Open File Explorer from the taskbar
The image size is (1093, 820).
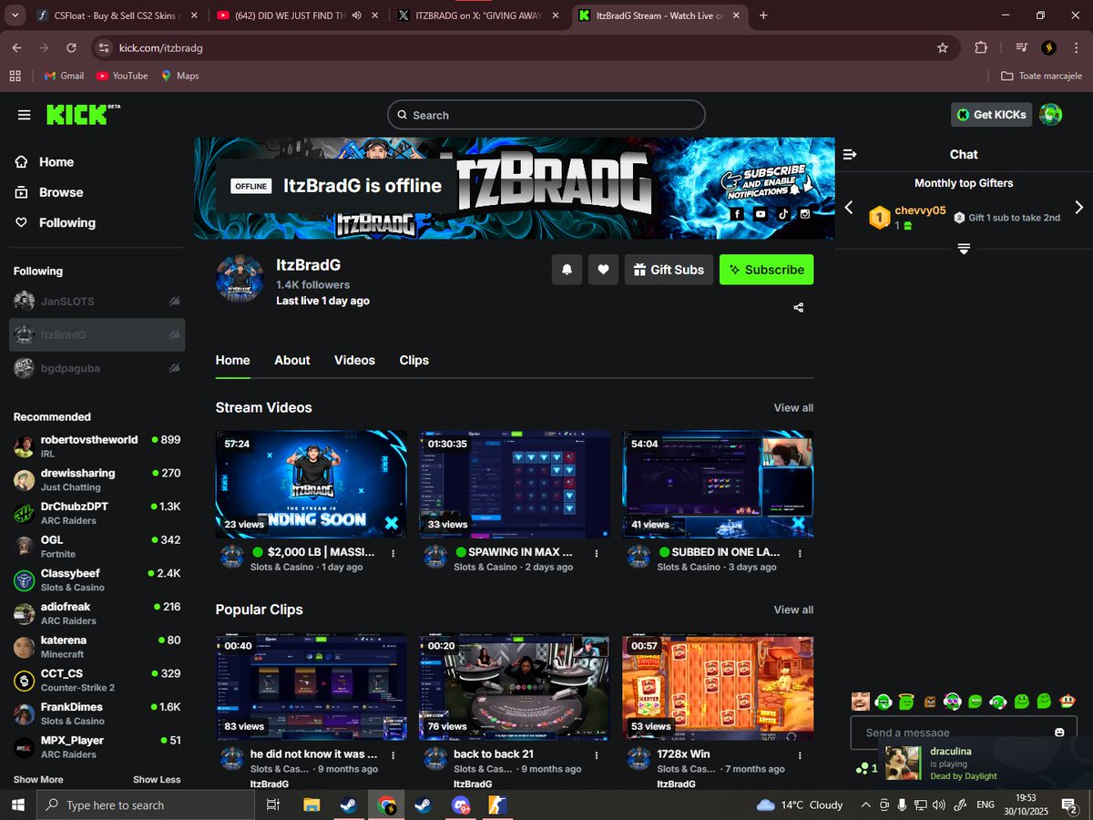312,805
